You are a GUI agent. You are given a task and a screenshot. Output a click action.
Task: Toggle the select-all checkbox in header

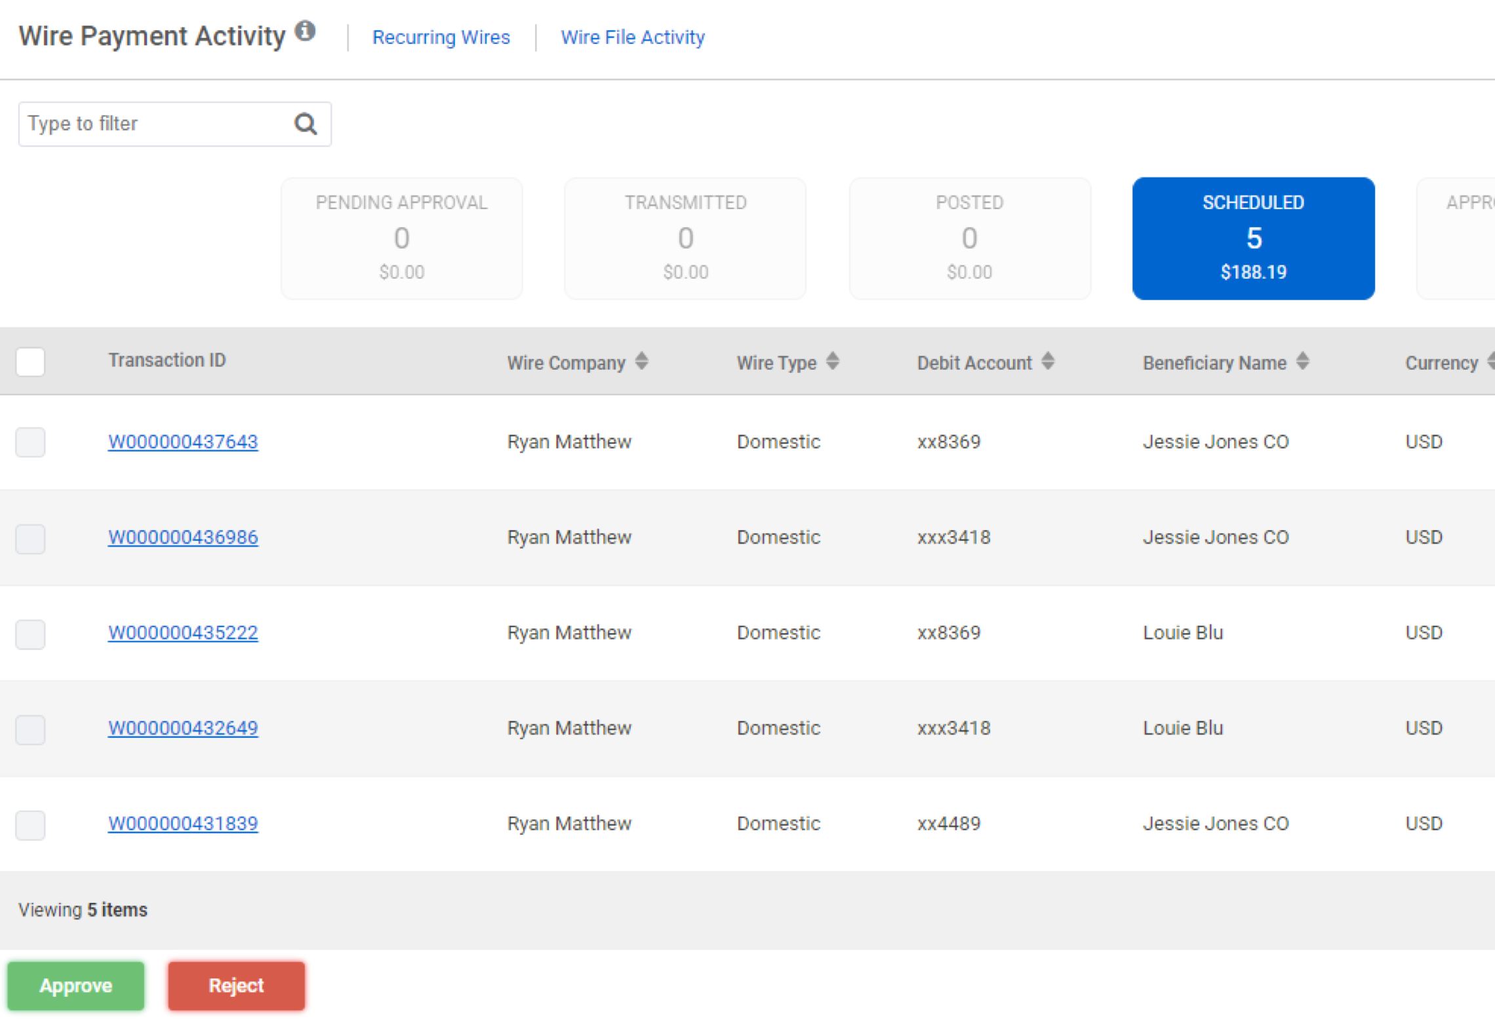(30, 362)
